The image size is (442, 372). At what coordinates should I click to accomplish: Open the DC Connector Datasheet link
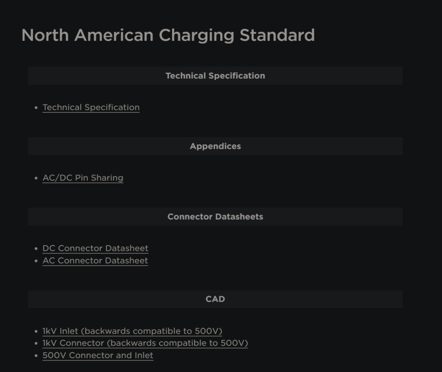95,249
